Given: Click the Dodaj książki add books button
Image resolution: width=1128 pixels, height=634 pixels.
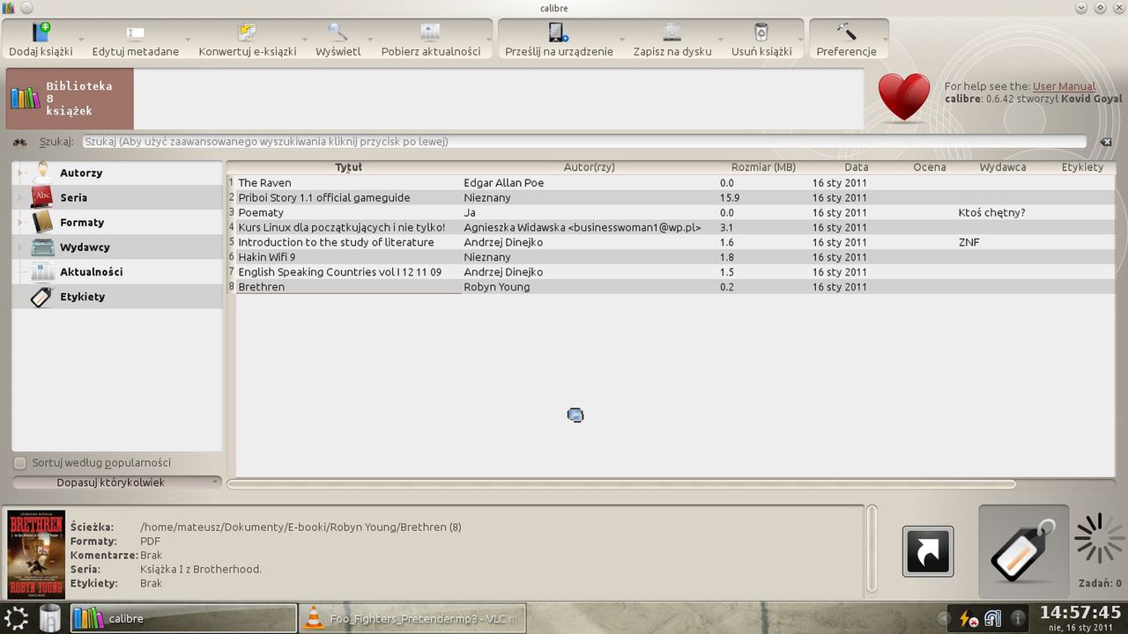Looking at the screenshot, I should click(x=41, y=40).
